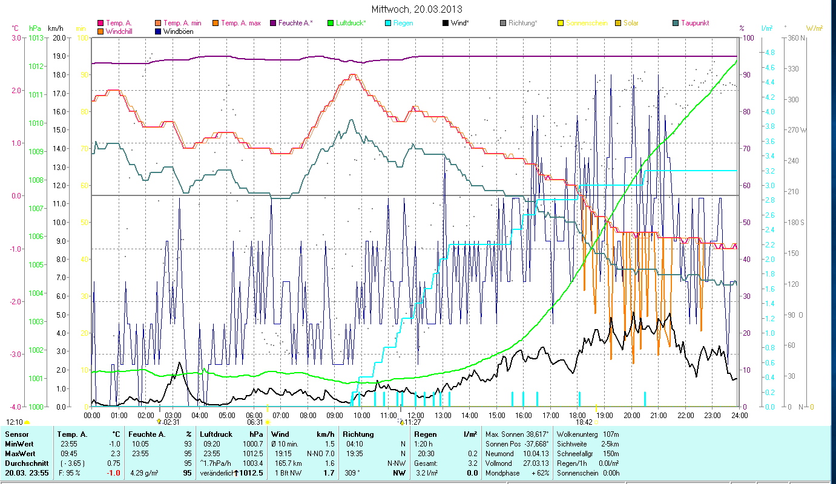Click the Temp. A. legend color square
This screenshot has width=836, height=484.
[100, 24]
